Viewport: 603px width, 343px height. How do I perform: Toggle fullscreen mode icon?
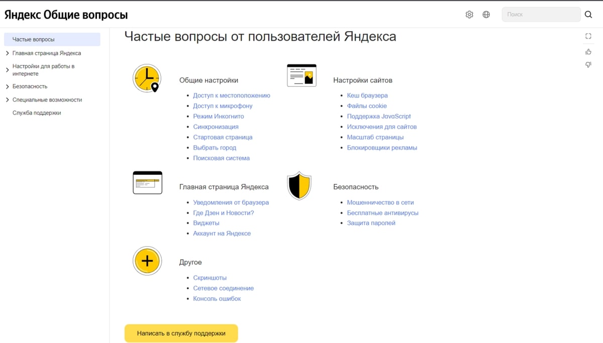588,36
